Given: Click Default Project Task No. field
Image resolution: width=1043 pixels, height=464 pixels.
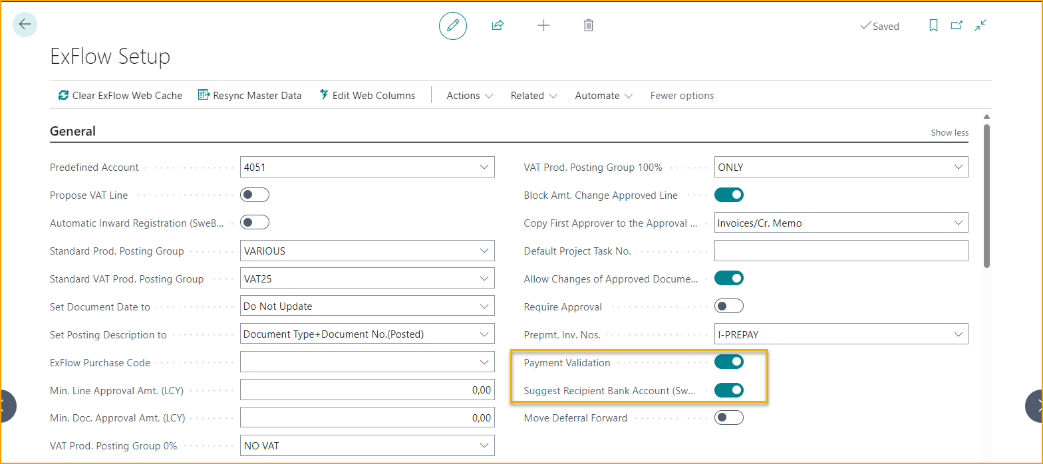Looking at the screenshot, I should point(841,251).
